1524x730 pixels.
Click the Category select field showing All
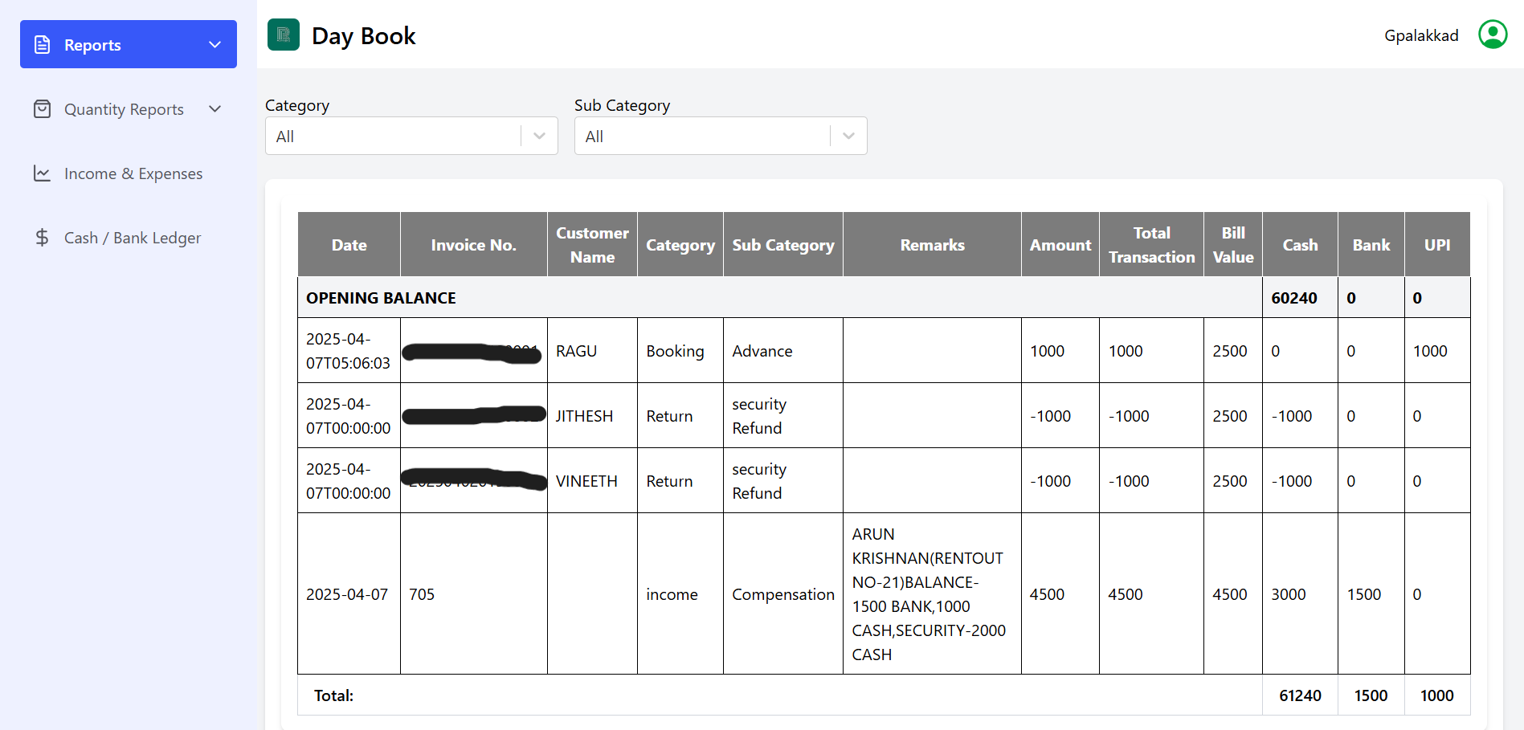411,136
